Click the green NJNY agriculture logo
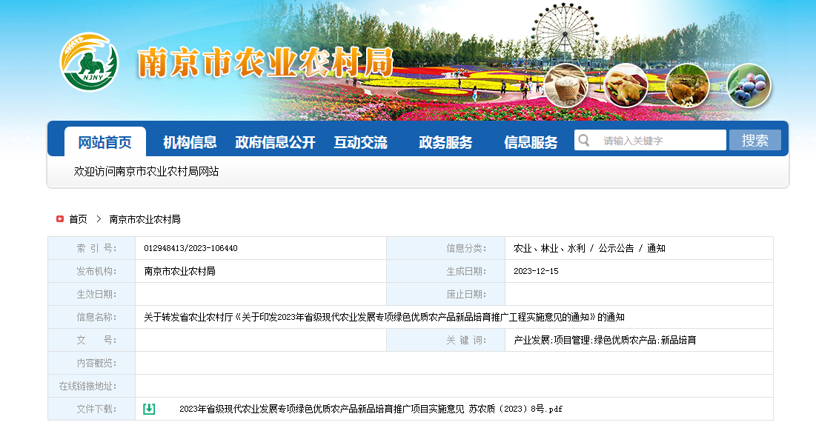 (89, 62)
